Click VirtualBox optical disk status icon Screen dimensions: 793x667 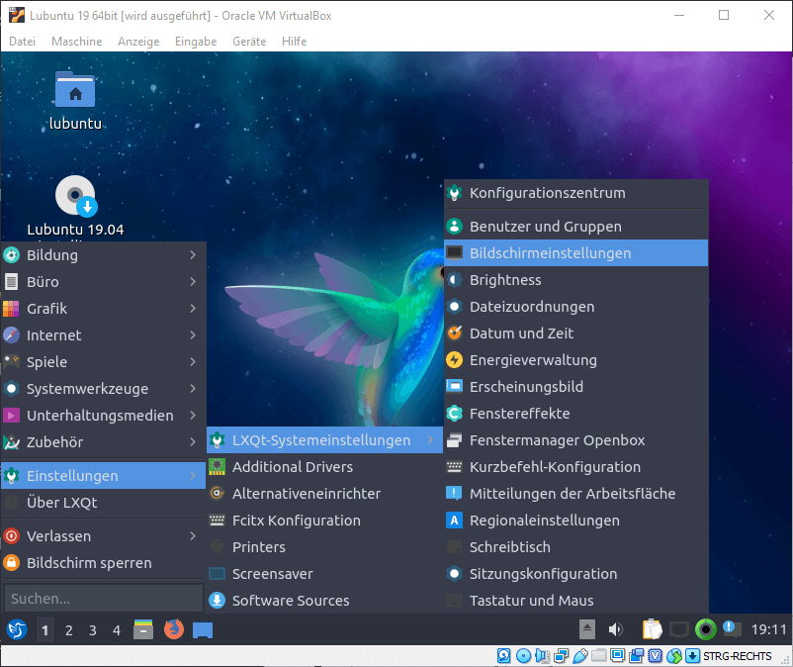point(523,656)
